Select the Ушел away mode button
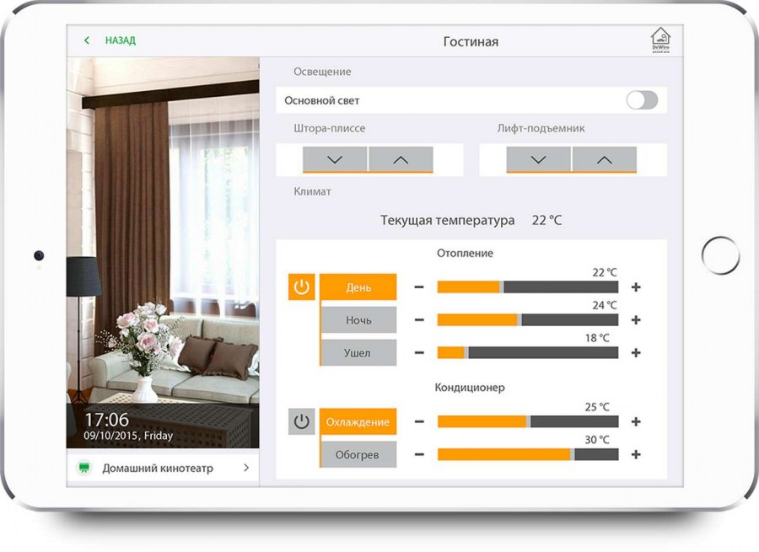 358,353
